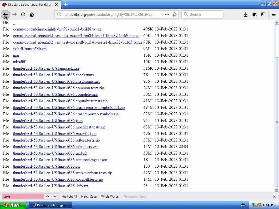Close the Directory Listing tab
This screenshot has width=279, height=209.
click(56, 5)
